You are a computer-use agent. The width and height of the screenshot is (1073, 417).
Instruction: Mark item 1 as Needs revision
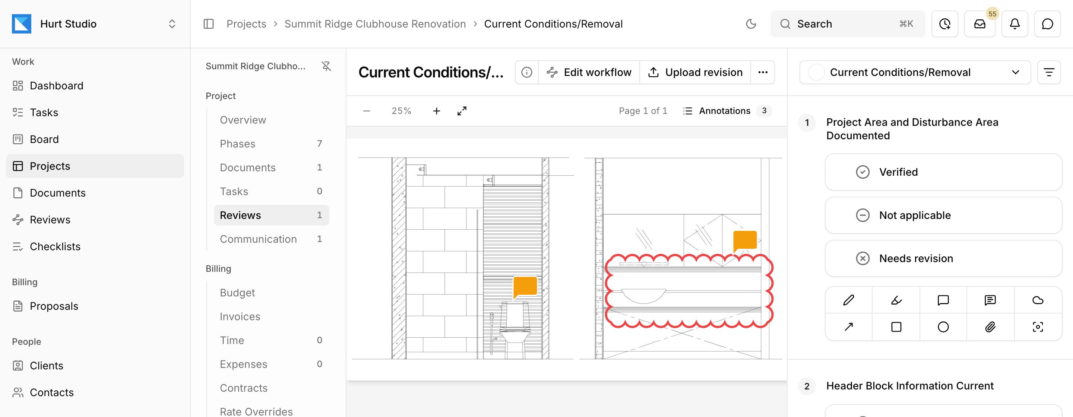point(943,258)
